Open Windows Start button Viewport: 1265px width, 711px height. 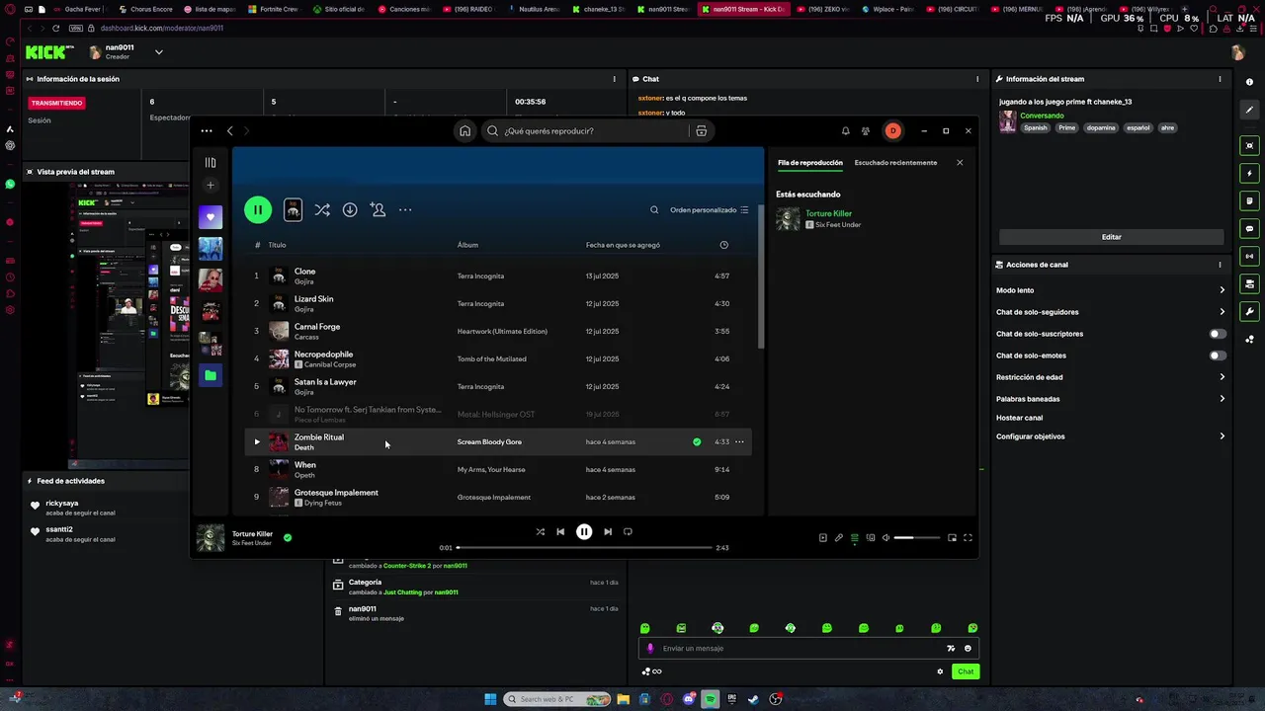pos(490,699)
